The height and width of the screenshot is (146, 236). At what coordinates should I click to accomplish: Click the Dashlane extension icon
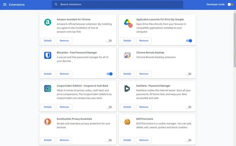coord(127,88)
